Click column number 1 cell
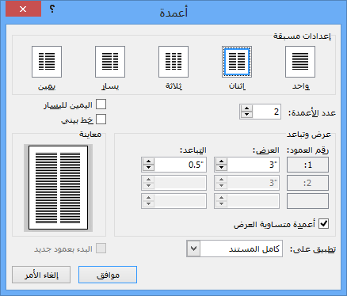This screenshot has height=296, width=347. coord(307,165)
